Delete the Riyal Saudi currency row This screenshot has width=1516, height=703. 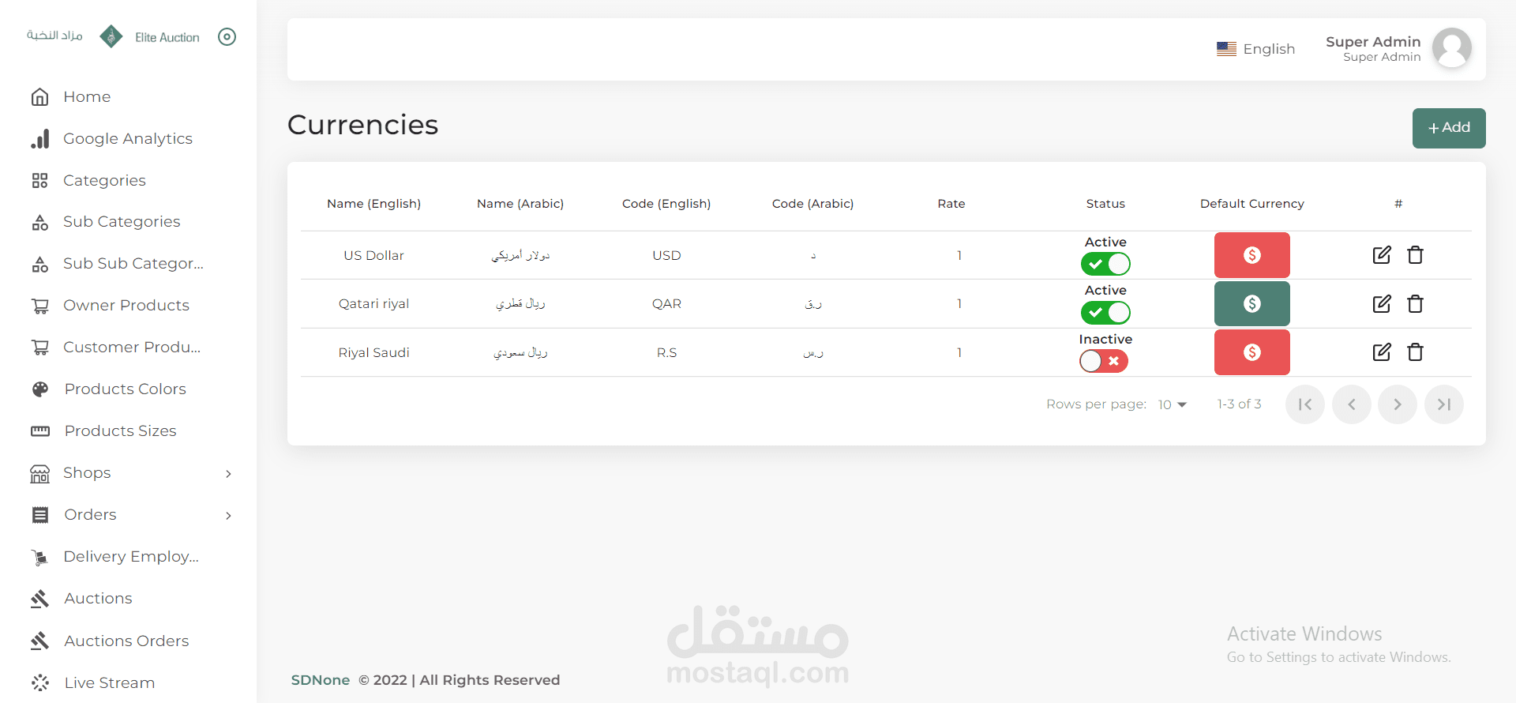[x=1415, y=352]
